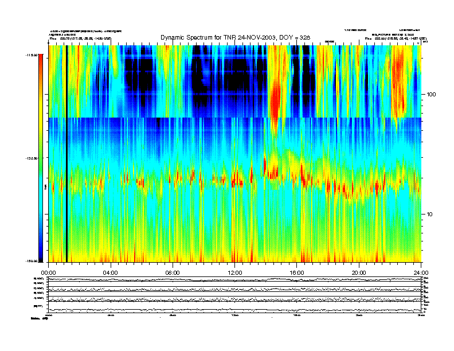The height and width of the screenshot is (351, 454).
Task: Click the red top of the color bar
Action: point(41,58)
